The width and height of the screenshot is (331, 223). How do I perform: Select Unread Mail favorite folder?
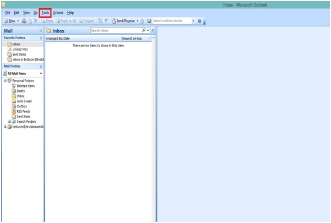[x=18, y=49]
